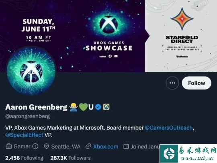View the 2,458 Following list
This screenshot has height=163, width=217.
[24, 158]
